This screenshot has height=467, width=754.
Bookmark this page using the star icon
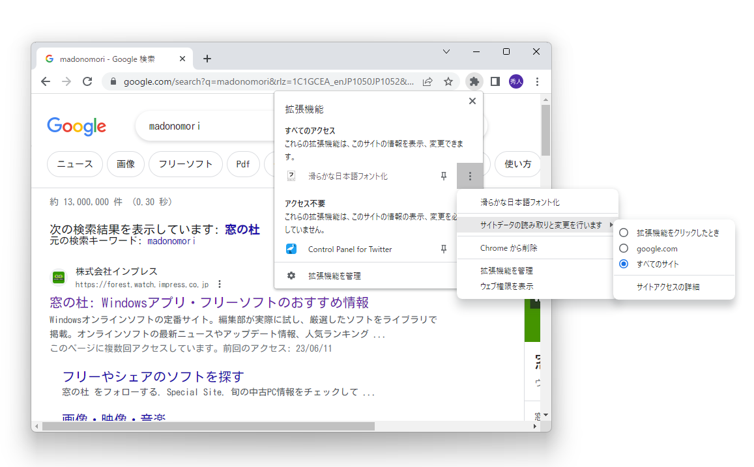pos(448,81)
